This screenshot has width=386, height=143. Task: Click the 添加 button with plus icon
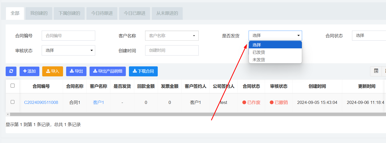coord(29,71)
